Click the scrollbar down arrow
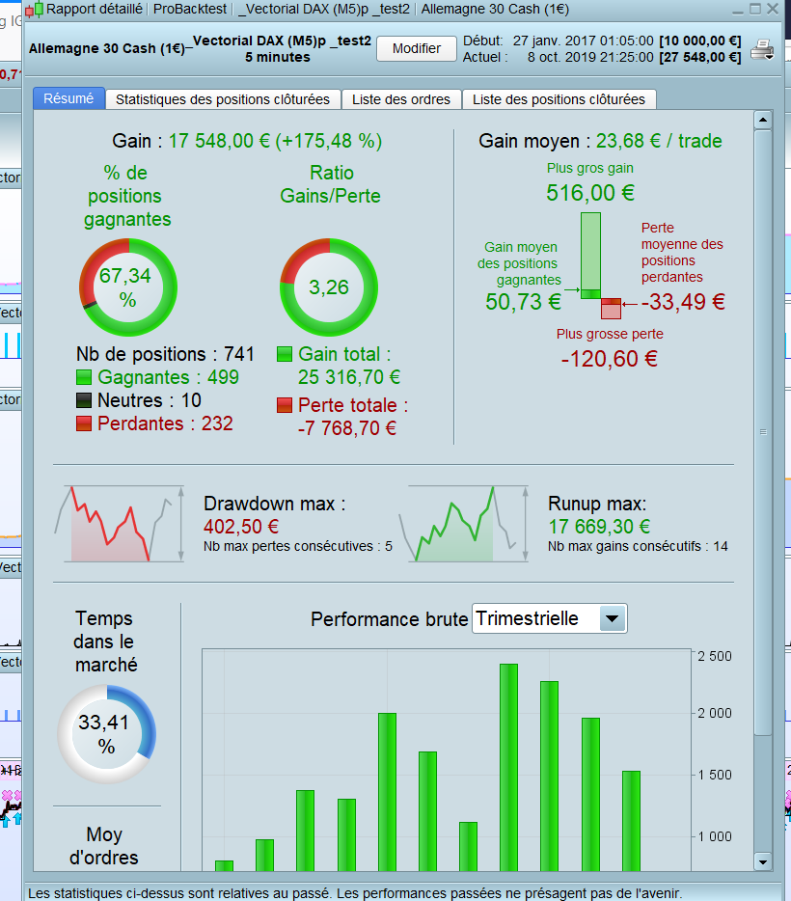 763,861
